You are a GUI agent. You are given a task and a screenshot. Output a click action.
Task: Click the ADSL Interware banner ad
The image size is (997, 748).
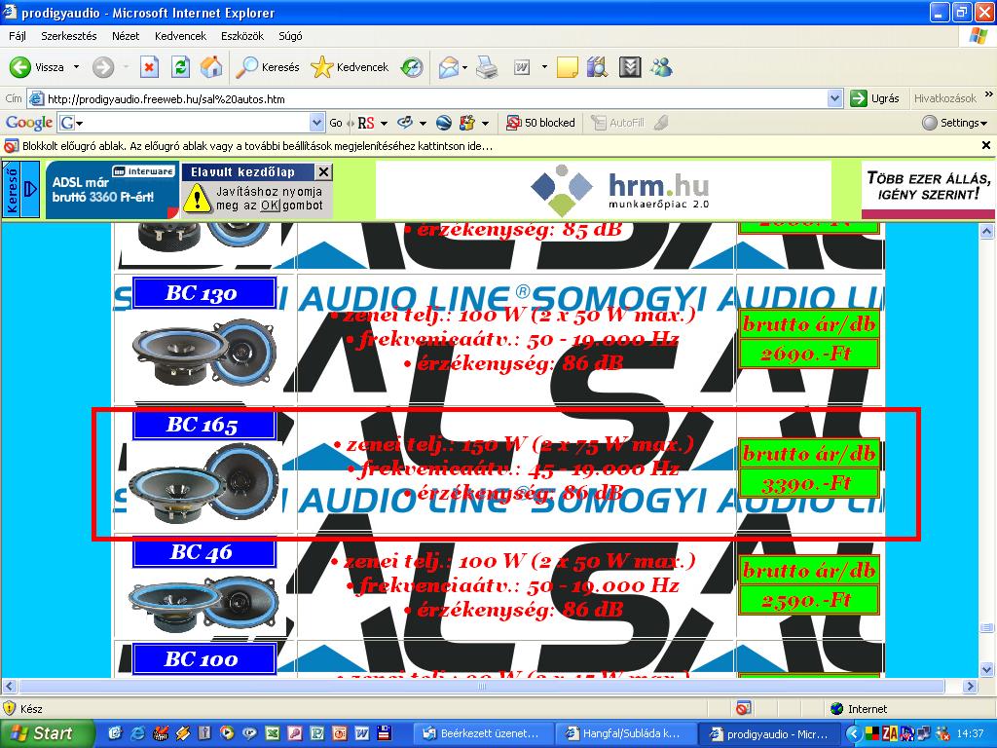112,190
